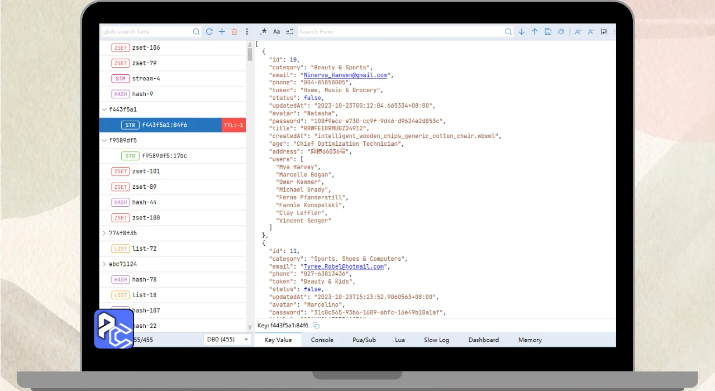Increase font size with A+ icon

[578, 32]
